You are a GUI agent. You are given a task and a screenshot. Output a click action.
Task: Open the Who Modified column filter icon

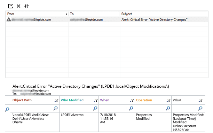[x=96, y=100]
